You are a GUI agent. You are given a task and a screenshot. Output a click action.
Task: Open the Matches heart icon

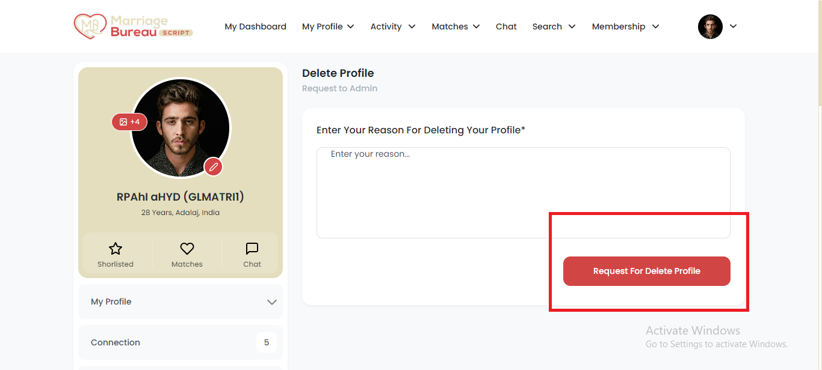(187, 249)
